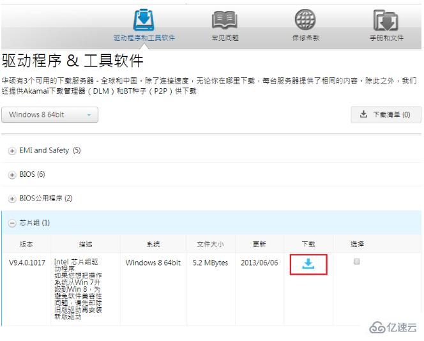The height and width of the screenshot is (341, 424).
Task: Switch to 常见问题 tab label
Action: tap(225, 38)
